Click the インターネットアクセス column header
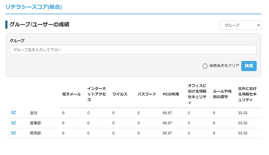Image resolution: width=269 pixels, height=155 pixels. (x=97, y=94)
